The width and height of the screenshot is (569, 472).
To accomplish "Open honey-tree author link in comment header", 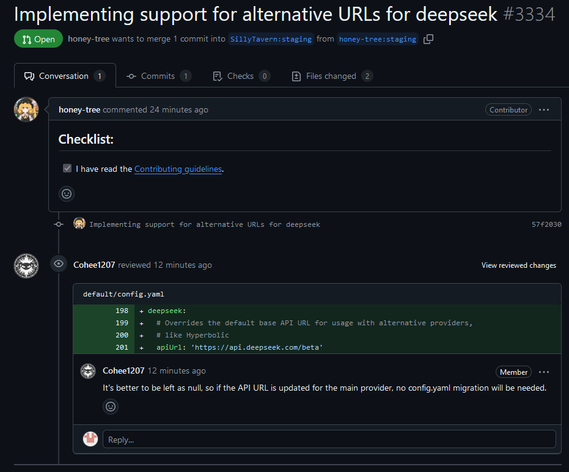I will coord(79,109).
